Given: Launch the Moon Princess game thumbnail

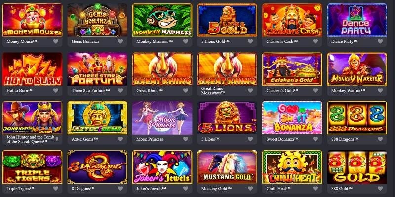Looking at the screenshot, I should click(162, 118).
